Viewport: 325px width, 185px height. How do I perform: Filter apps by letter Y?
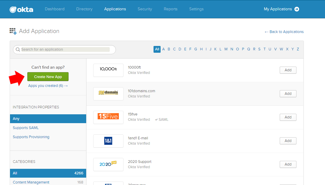point(293,49)
